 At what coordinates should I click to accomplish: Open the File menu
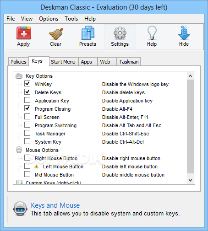[11, 19]
